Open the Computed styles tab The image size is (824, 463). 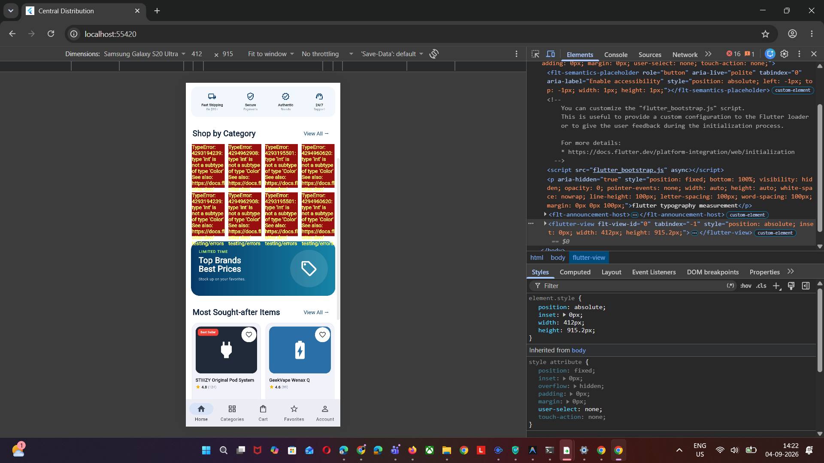point(575,272)
